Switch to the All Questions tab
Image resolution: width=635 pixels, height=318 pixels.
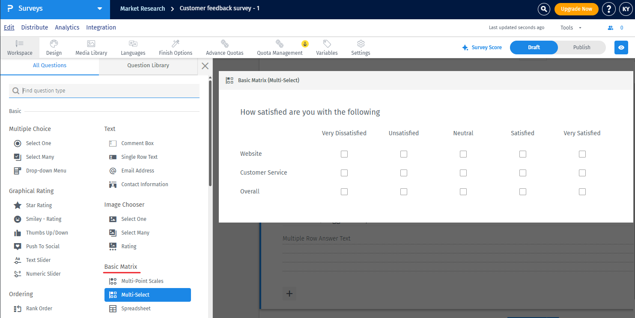point(50,65)
